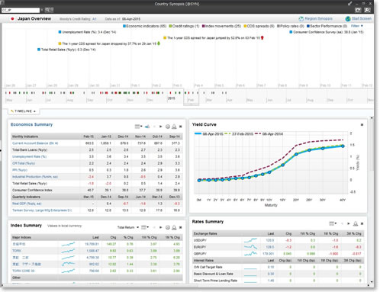The height and width of the screenshot is (292, 380).
Task: Click the refresh icon in top toolbar
Action: coord(358,10)
